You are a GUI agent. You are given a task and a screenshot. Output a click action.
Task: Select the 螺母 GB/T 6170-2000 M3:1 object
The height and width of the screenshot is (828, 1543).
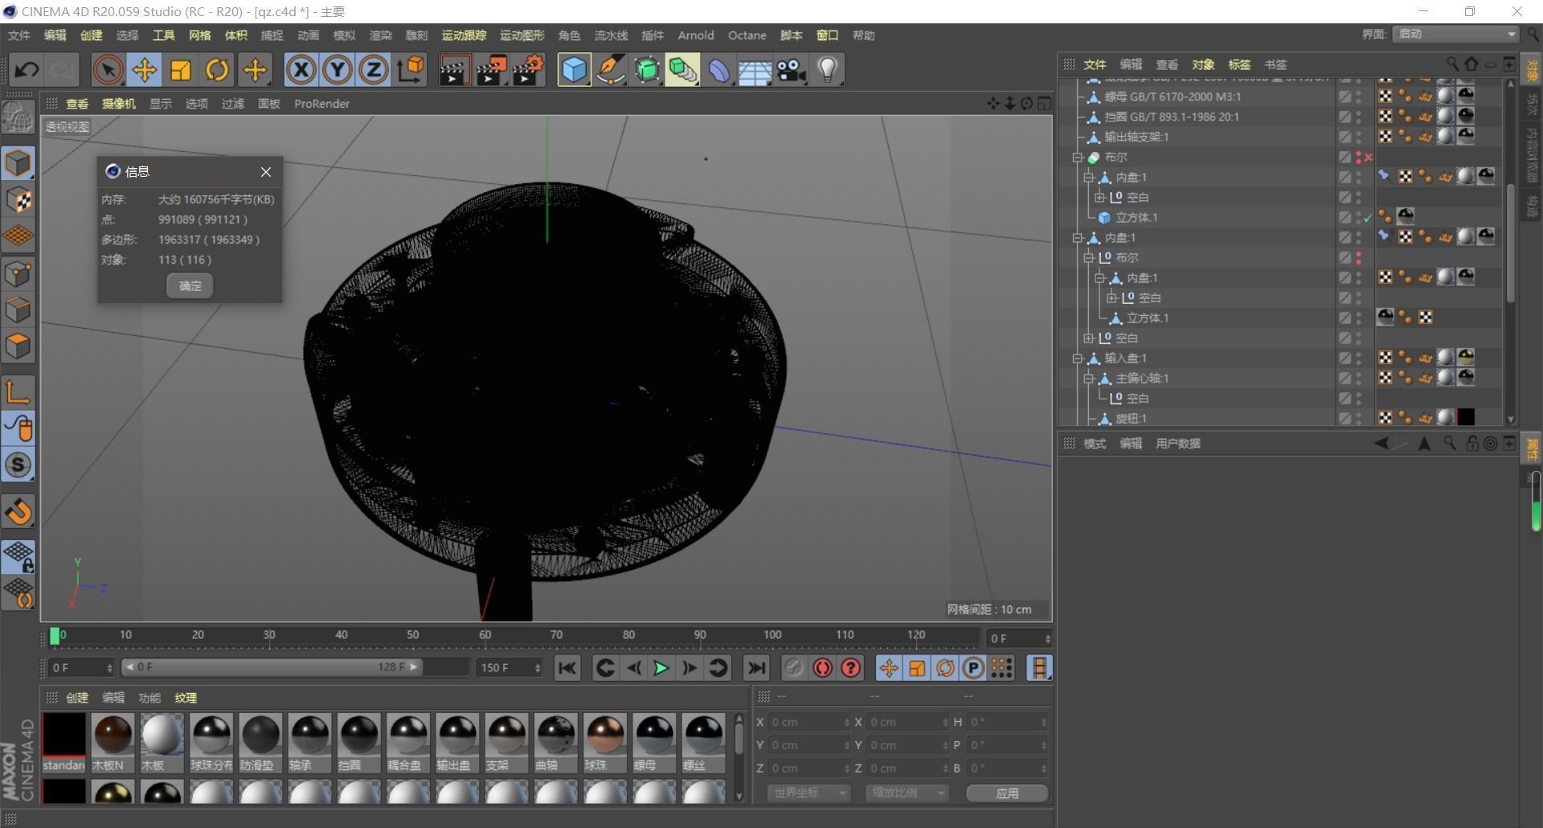coord(1173,96)
